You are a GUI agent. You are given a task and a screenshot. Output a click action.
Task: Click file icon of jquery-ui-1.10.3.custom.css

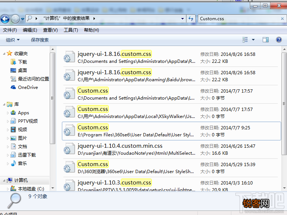(69, 185)
